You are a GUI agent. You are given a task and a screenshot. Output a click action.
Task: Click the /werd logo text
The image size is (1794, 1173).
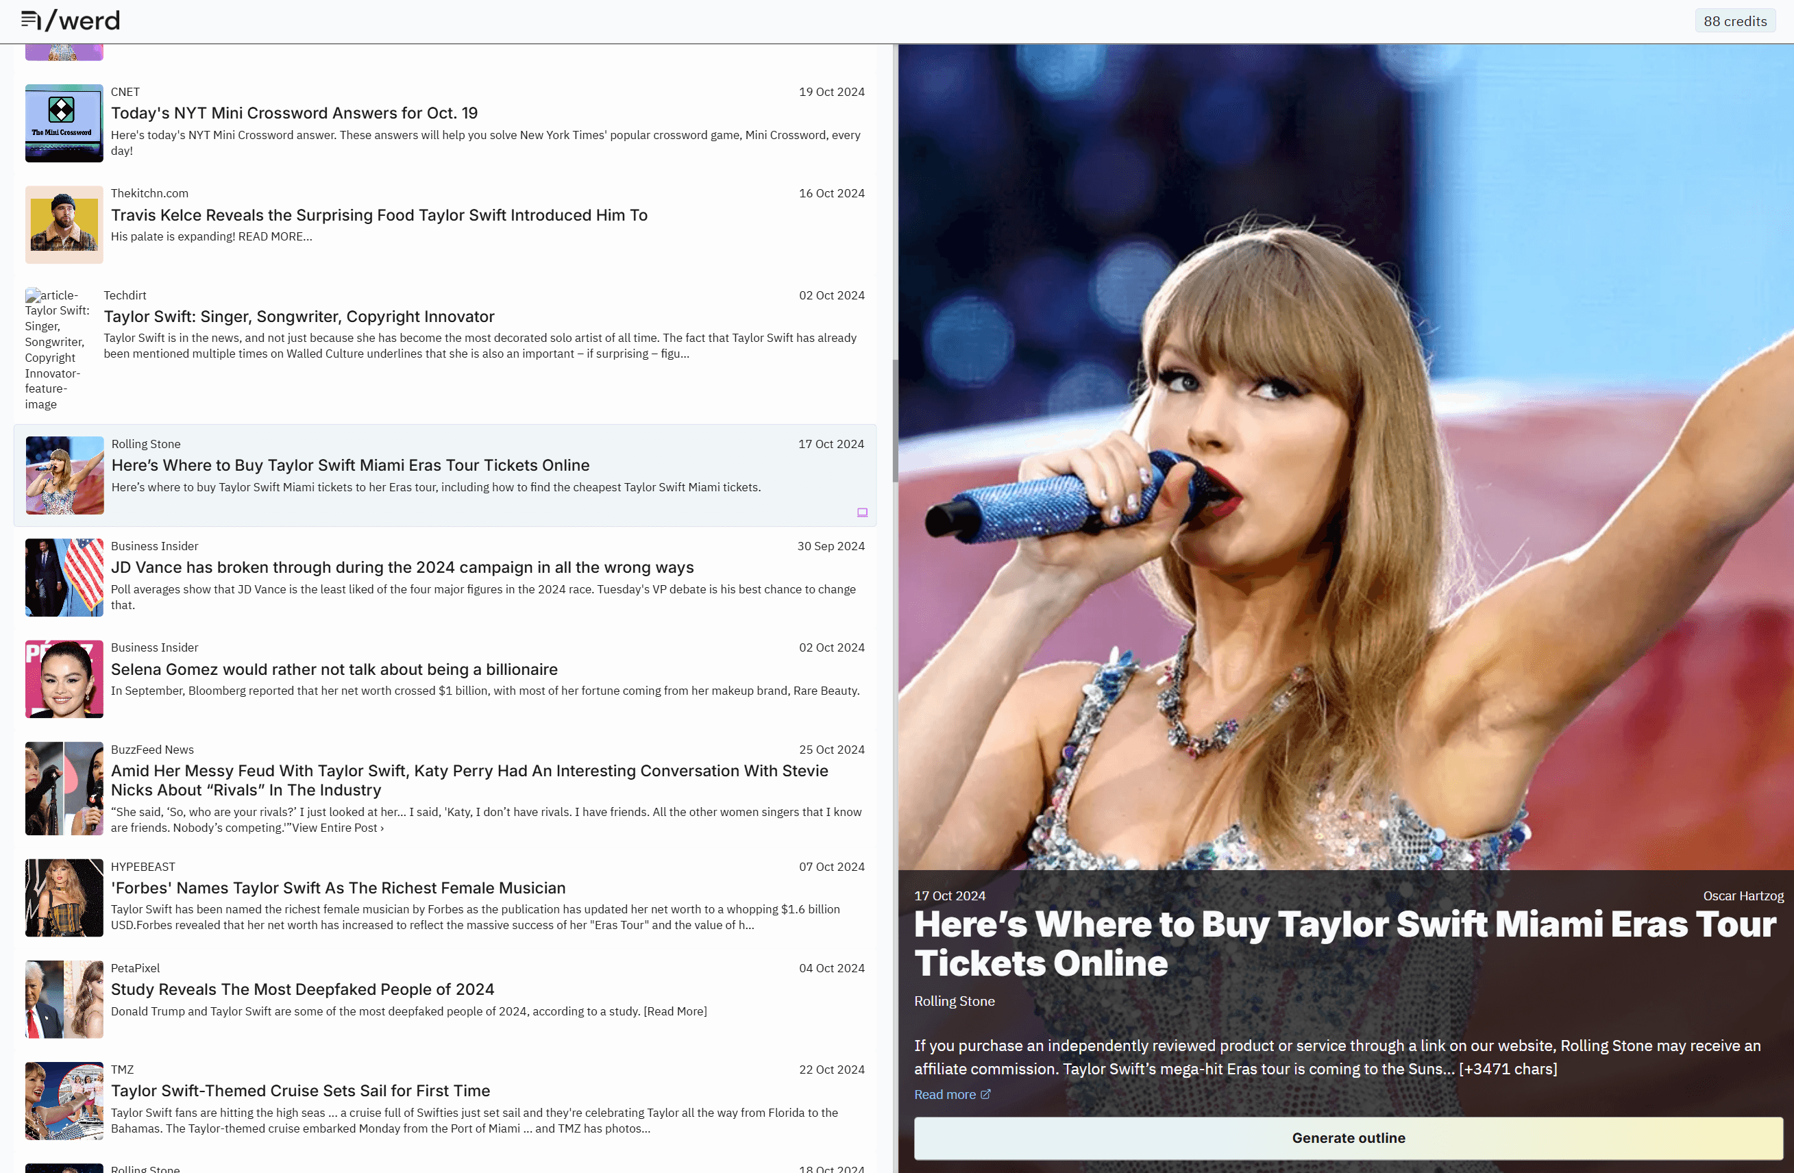[82, 21]
